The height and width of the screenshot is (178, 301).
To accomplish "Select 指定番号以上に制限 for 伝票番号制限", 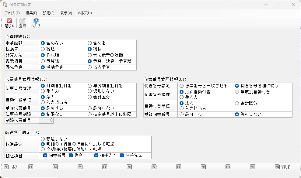I will 90,115.
